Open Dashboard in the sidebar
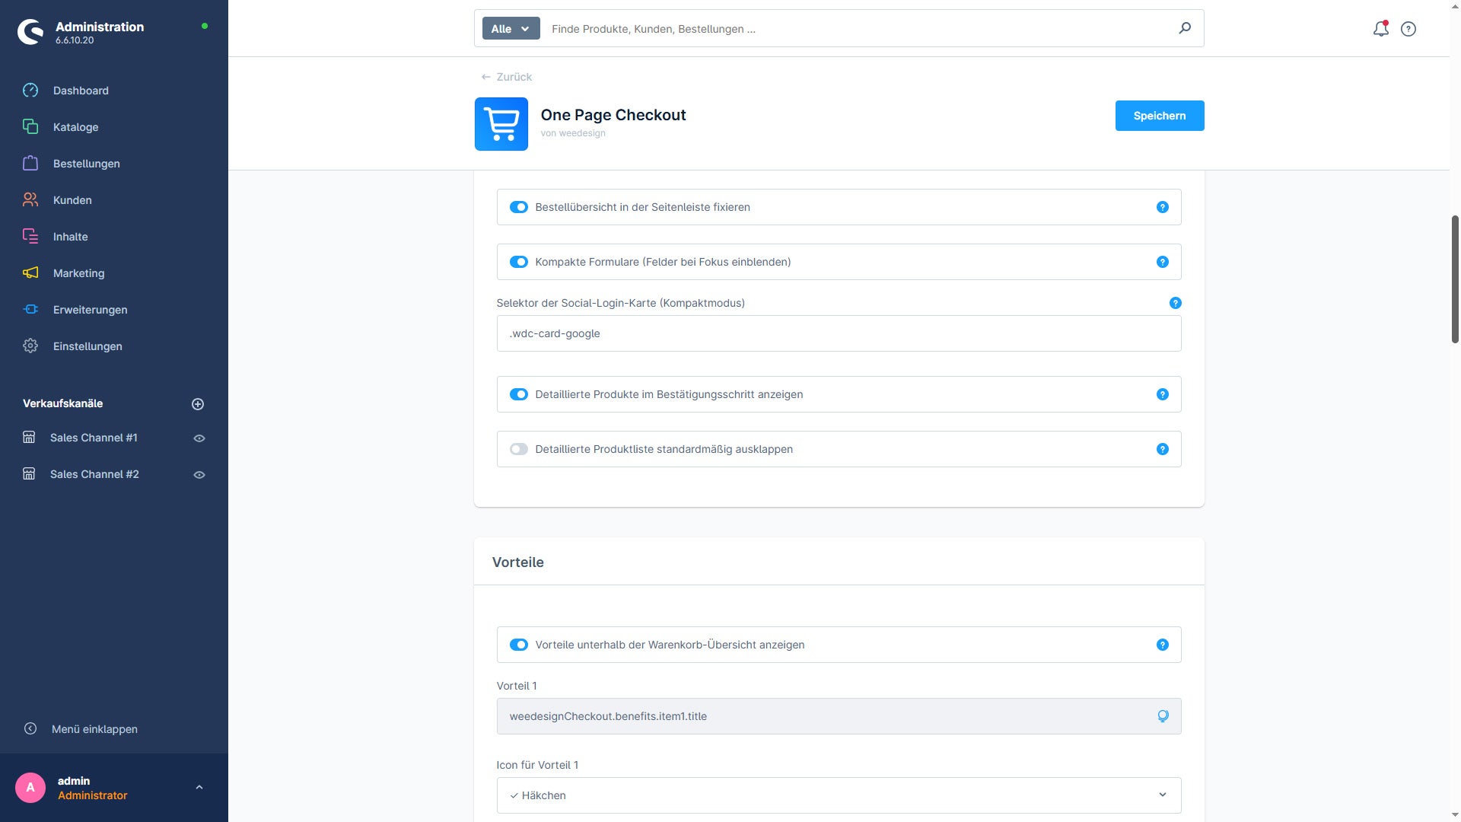 pos(81,91)
